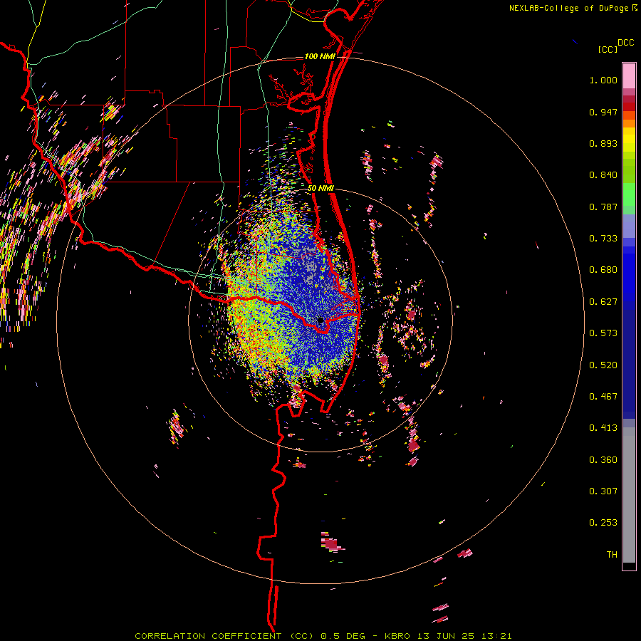641x641 pixels.
Task: Pick the light pink segment atop the color bar
Action: point(629,75)
